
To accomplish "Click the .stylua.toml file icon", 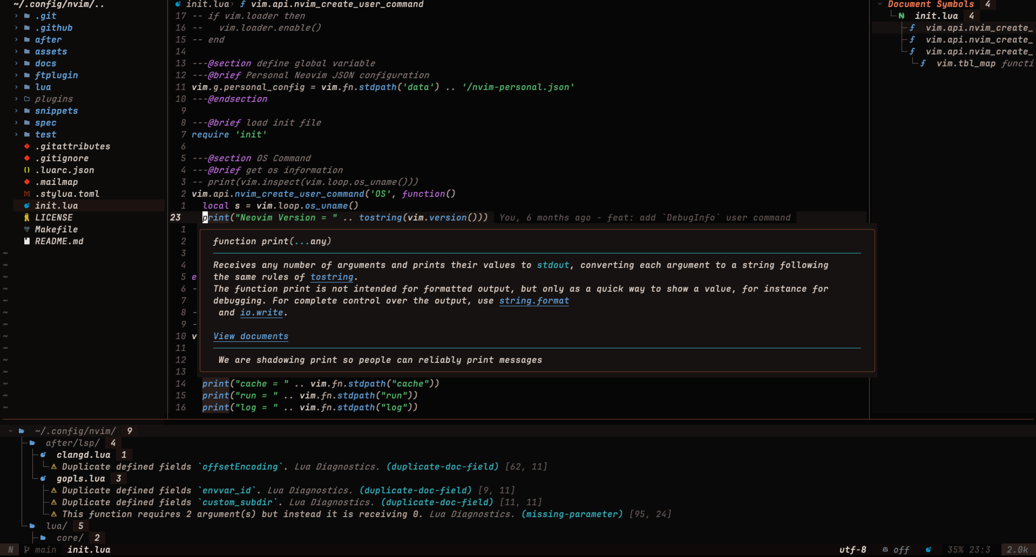I will (x=27, y=194).
